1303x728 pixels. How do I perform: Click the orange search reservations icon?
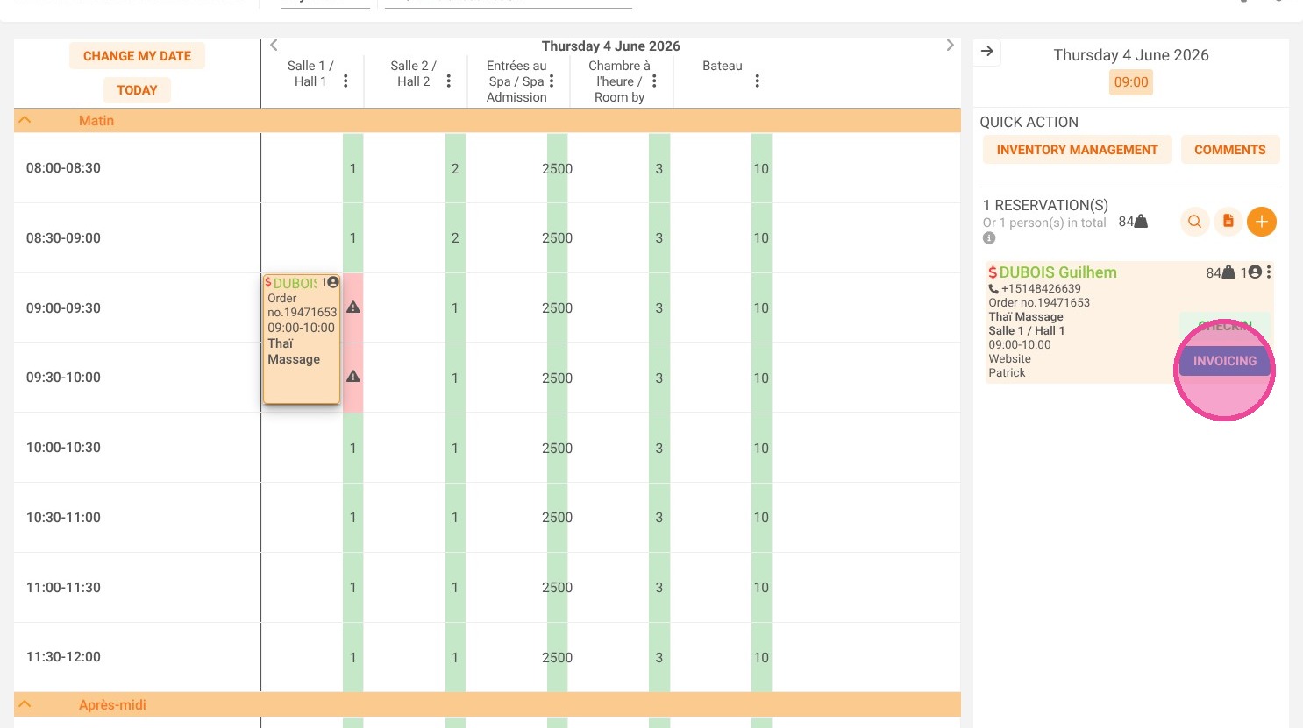(x=1194, y=222)
